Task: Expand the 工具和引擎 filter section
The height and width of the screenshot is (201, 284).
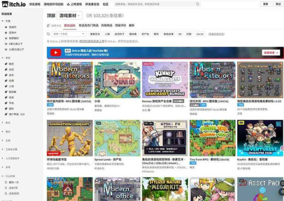Action: coord(9,149)
